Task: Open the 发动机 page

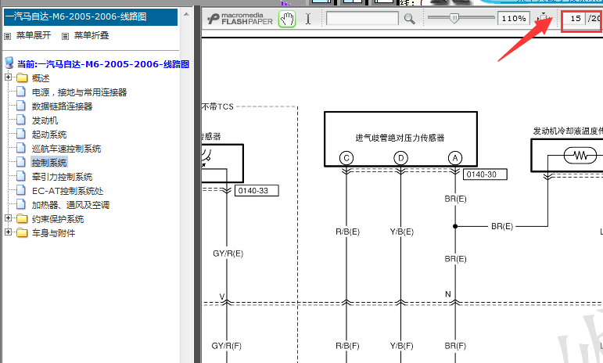Action: coord(45,120)
